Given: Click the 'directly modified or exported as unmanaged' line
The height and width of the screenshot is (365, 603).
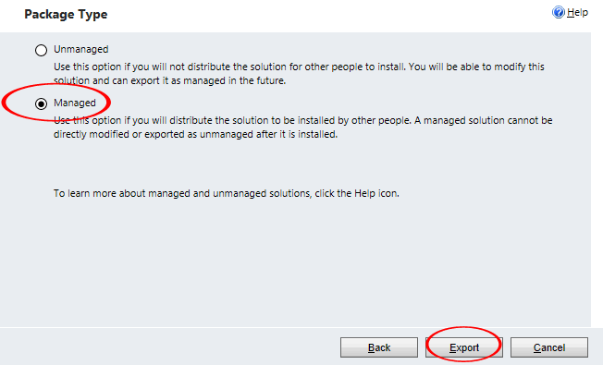Looking at the screenshot, I should (x=195, y=135).
